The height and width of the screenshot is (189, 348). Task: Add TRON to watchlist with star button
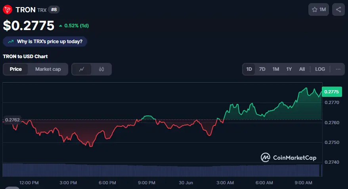[x=319, y=9]
